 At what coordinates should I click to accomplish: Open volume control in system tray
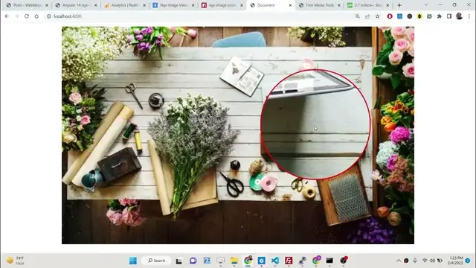coord(432,261)
